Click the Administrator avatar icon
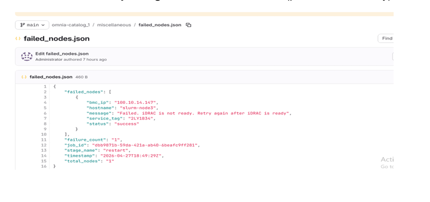 (x=27, y=56)
